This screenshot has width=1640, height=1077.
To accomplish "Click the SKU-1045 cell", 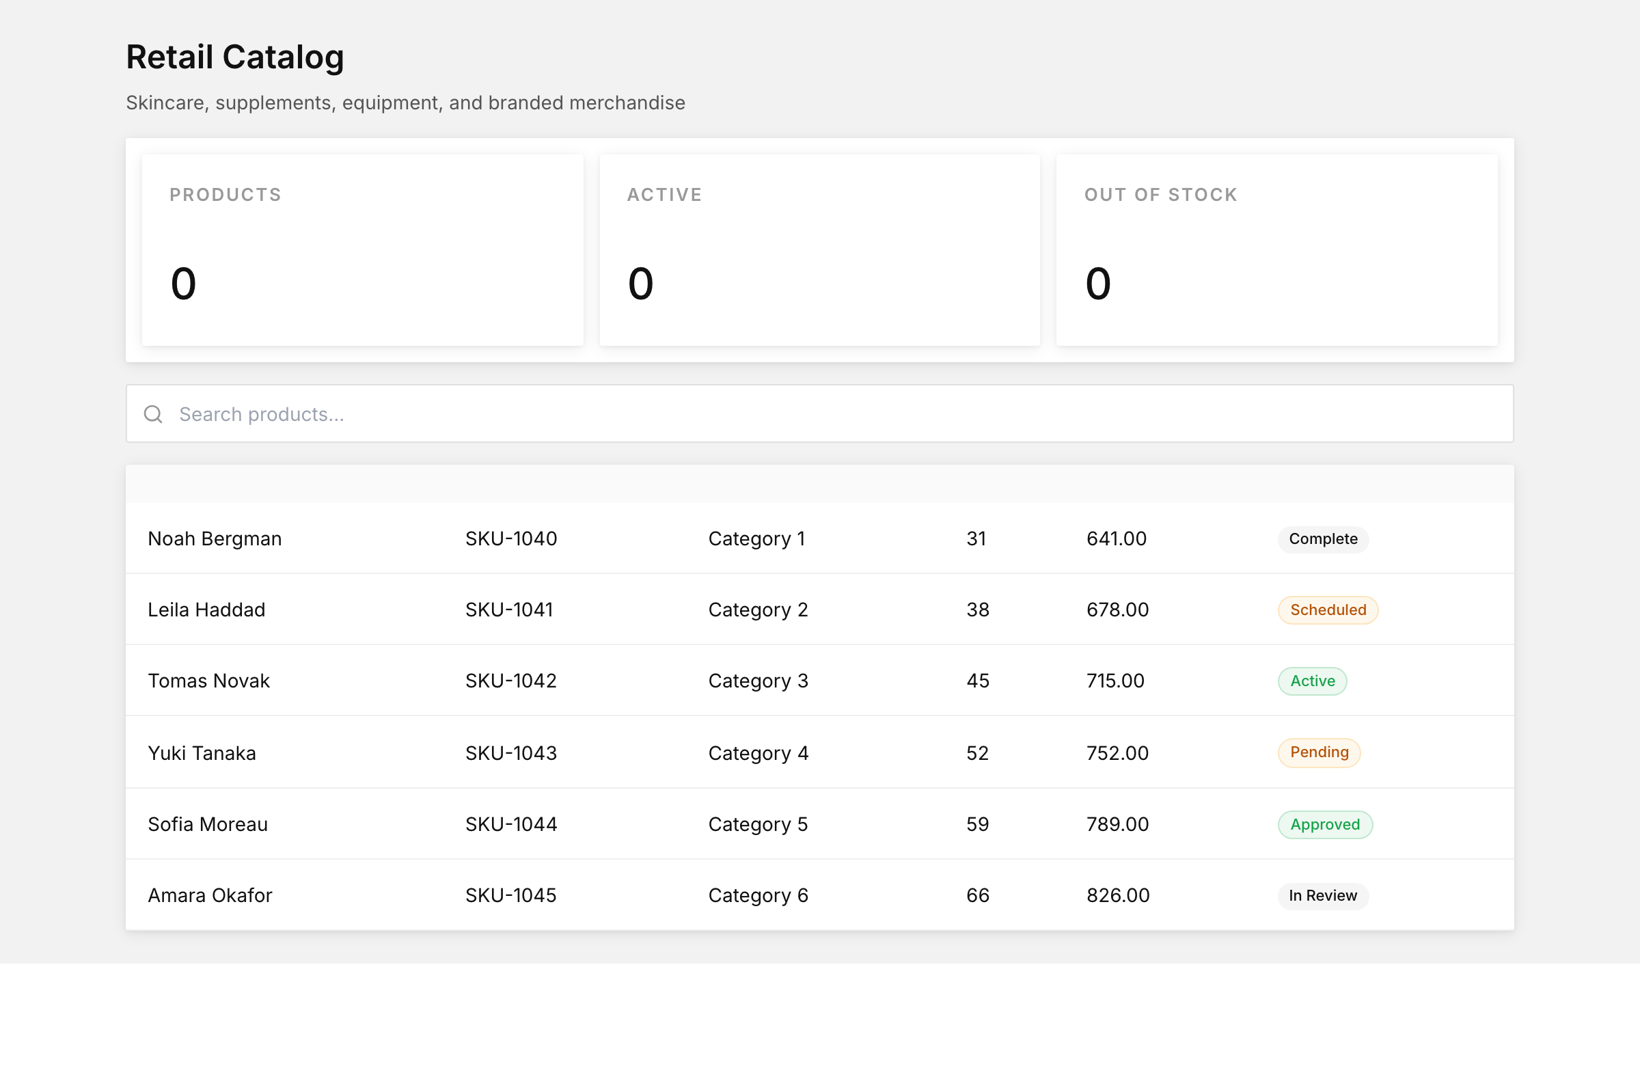I will [510, 895].
